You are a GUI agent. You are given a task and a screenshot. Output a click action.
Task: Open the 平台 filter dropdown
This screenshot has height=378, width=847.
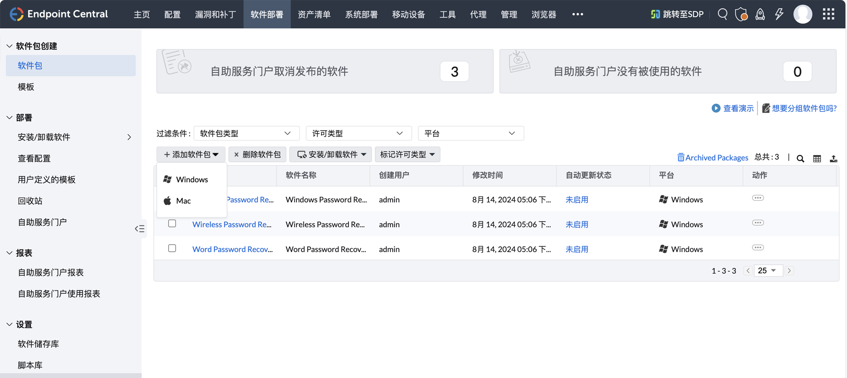[470, 133]
